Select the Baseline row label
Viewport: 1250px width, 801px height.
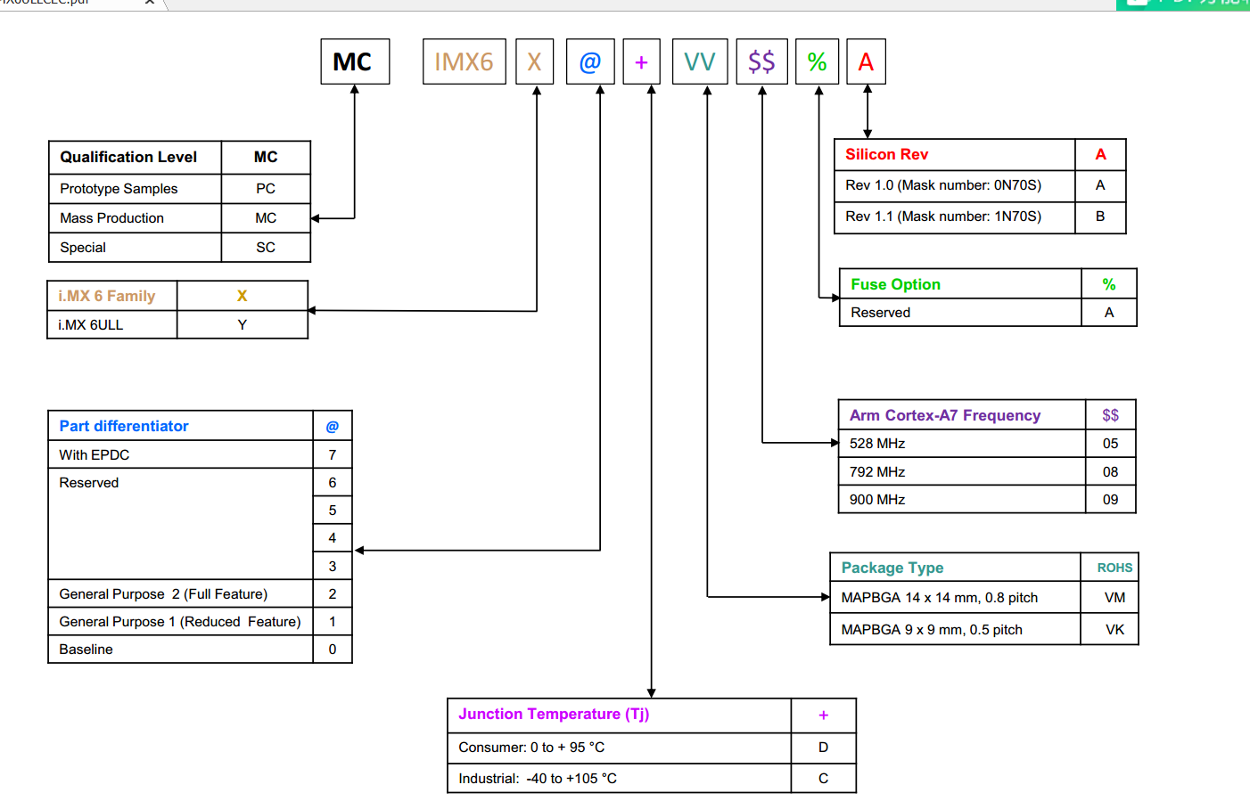click(86, 650)
